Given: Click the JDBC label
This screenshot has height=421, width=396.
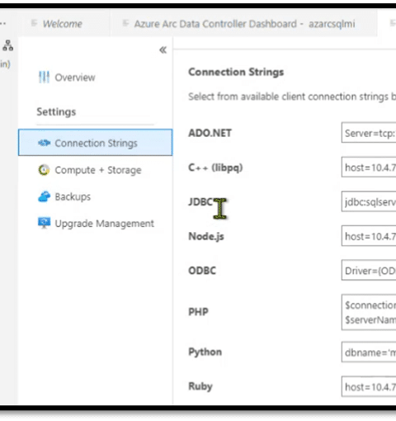Looking at the screenshot, I should (200, 201).
